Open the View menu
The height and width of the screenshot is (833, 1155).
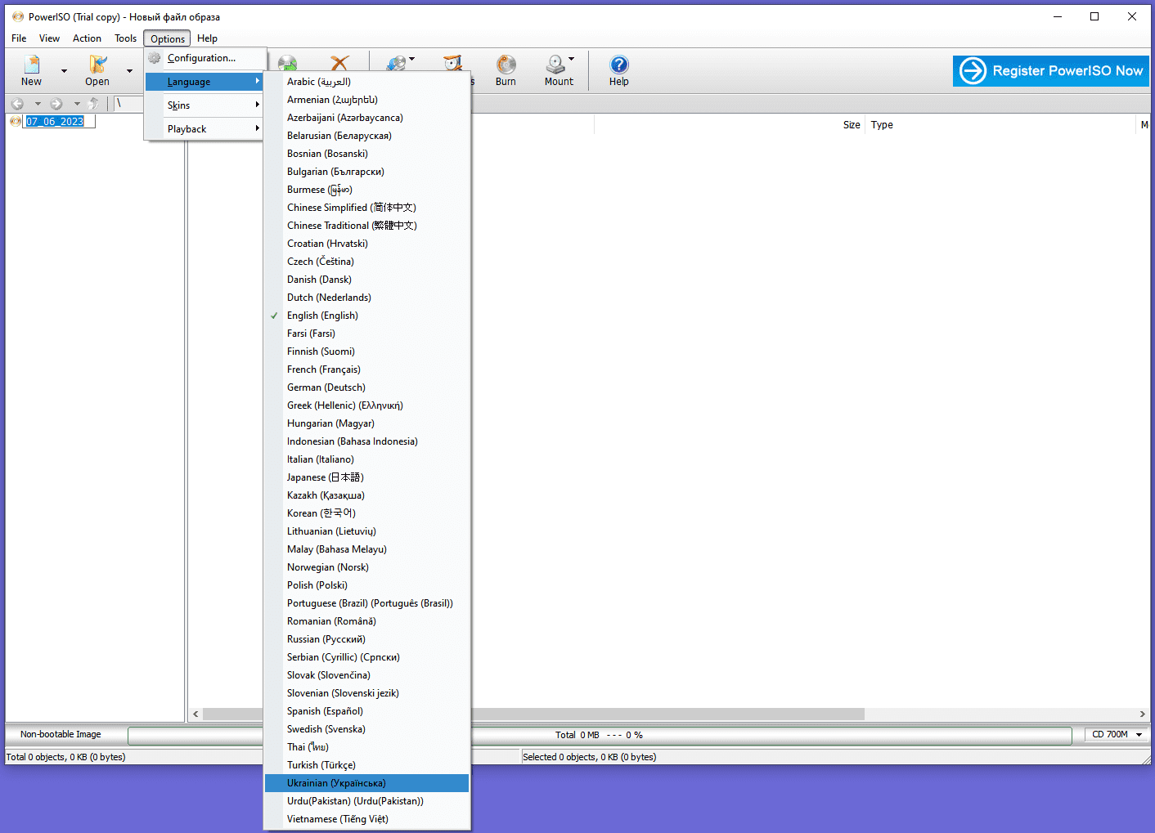(49, 38)
